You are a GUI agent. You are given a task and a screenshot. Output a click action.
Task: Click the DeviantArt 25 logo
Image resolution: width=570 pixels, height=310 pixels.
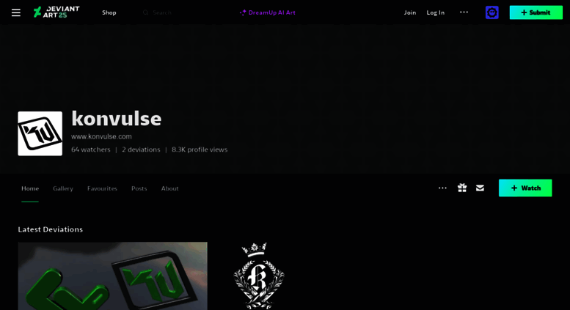tap(56, 12)
